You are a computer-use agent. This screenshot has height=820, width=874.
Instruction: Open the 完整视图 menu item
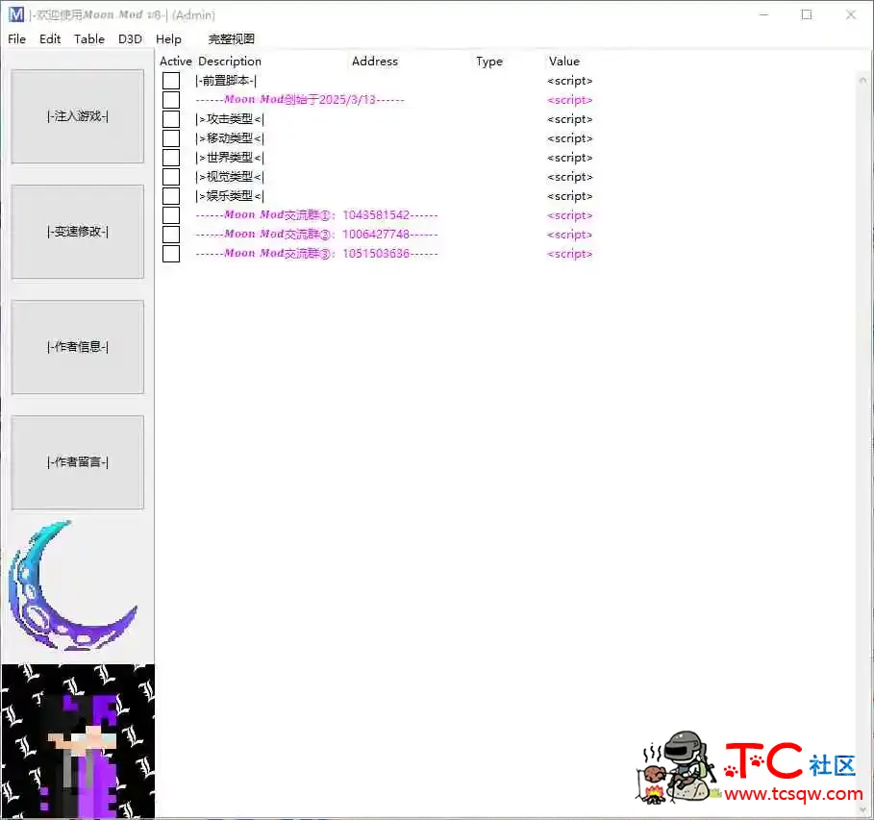[232, 39]
